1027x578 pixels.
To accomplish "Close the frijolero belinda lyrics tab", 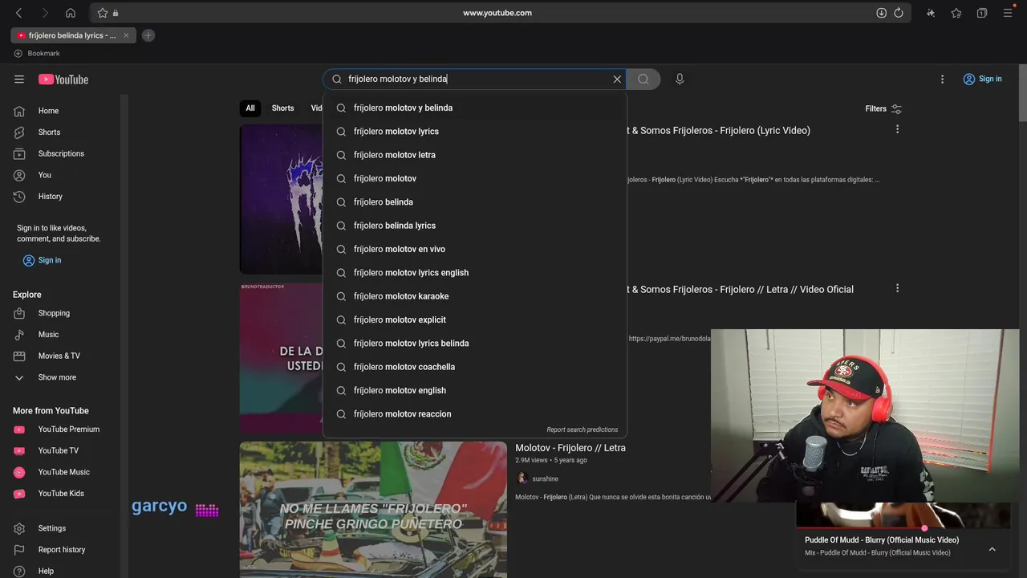I will point(126,35).
